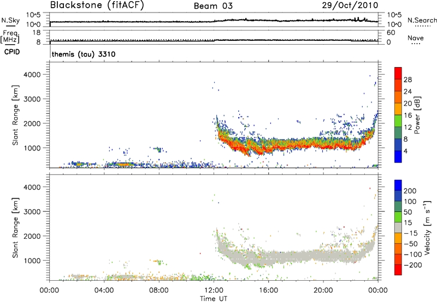Viewport: 437px width, 302px height.
Task: Click the 'N.Search' legend label
Action: tap(422, 20)
